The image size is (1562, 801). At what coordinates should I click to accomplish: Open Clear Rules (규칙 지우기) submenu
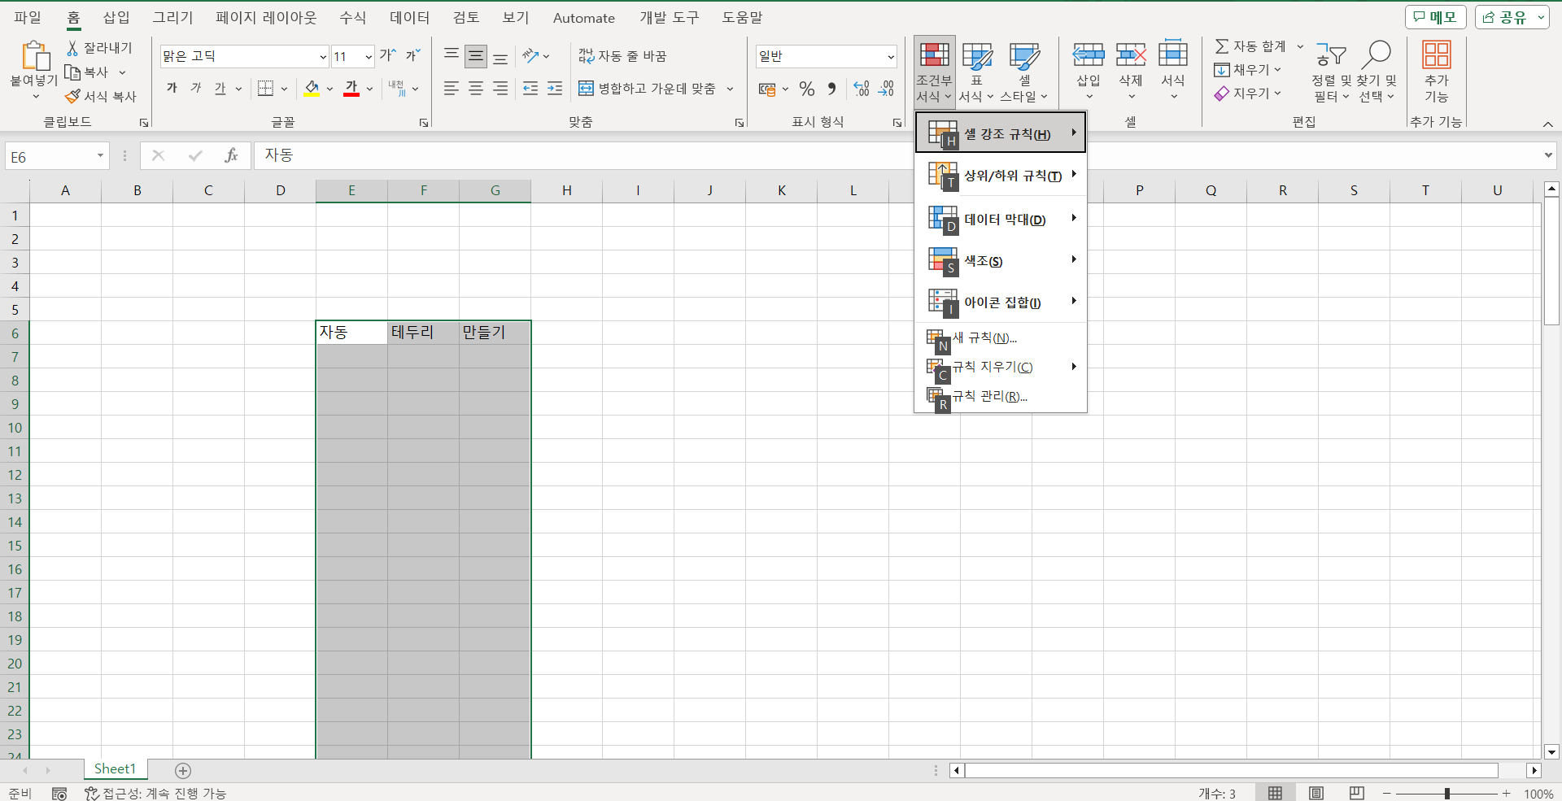[1001, 367]
